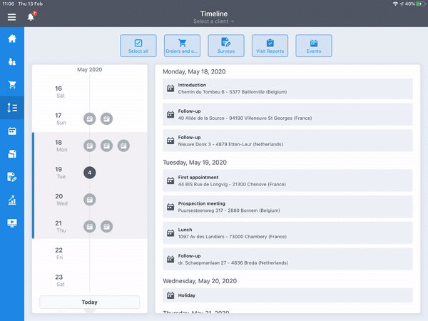The width and height of the screenshot is (428, 321).
Task: Open the notifications bell
Action: coord(31,16)
